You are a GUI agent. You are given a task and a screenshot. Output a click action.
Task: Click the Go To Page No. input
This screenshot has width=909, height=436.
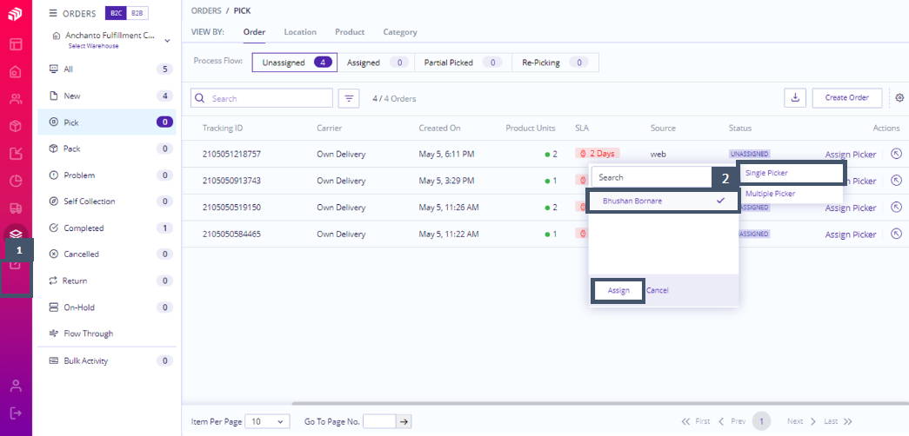pos(380,421)
